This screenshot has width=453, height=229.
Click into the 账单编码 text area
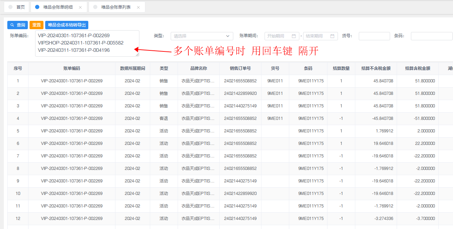point(87,43)
